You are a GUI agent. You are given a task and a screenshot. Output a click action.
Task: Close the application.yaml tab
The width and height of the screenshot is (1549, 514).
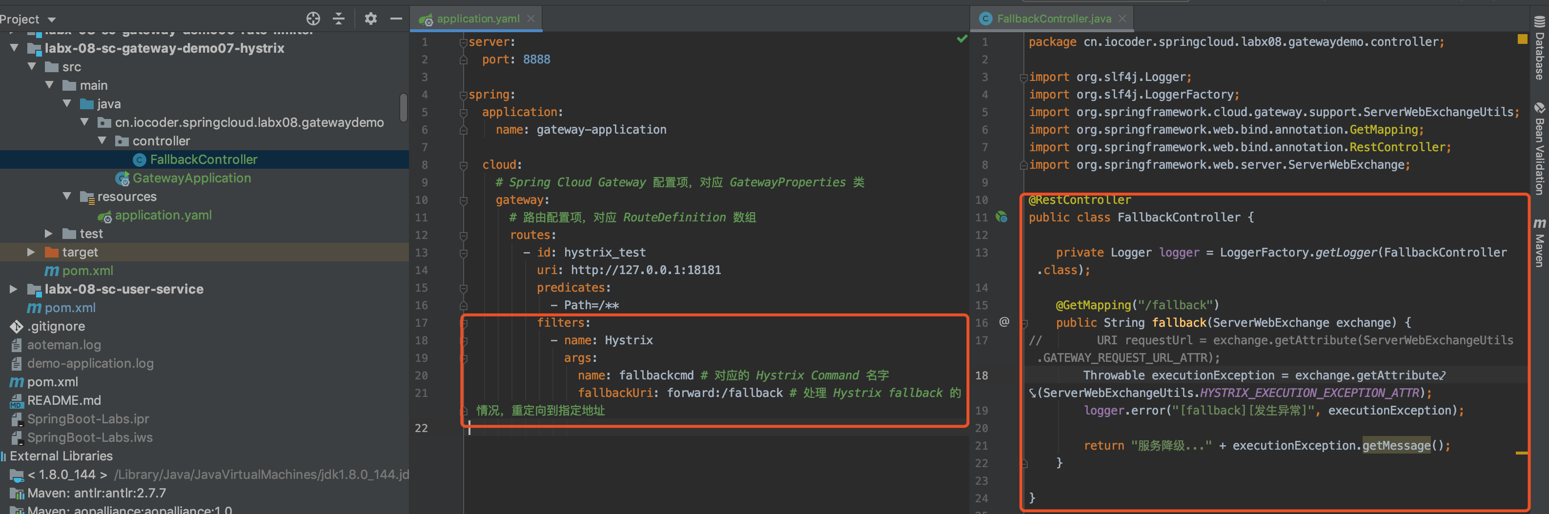pos(530,19)
